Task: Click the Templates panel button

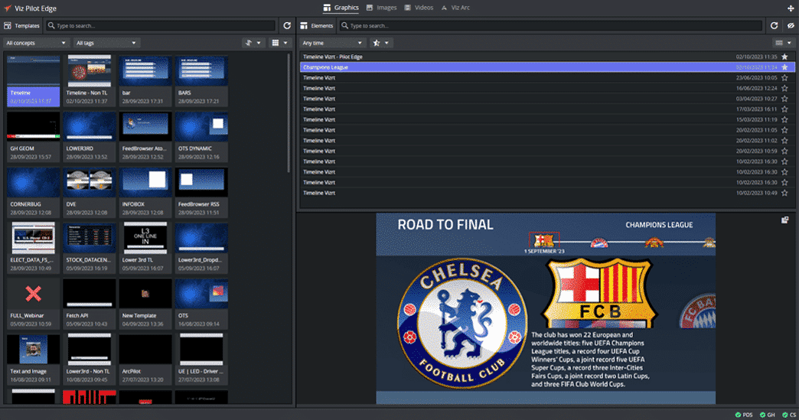Action: click(x=22, y=25)
